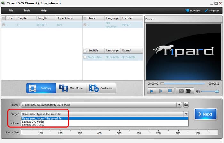Viewport: 224px width, 143px height.
Task: Seek on the preview progress bar
Action: [x=182, y=84]
